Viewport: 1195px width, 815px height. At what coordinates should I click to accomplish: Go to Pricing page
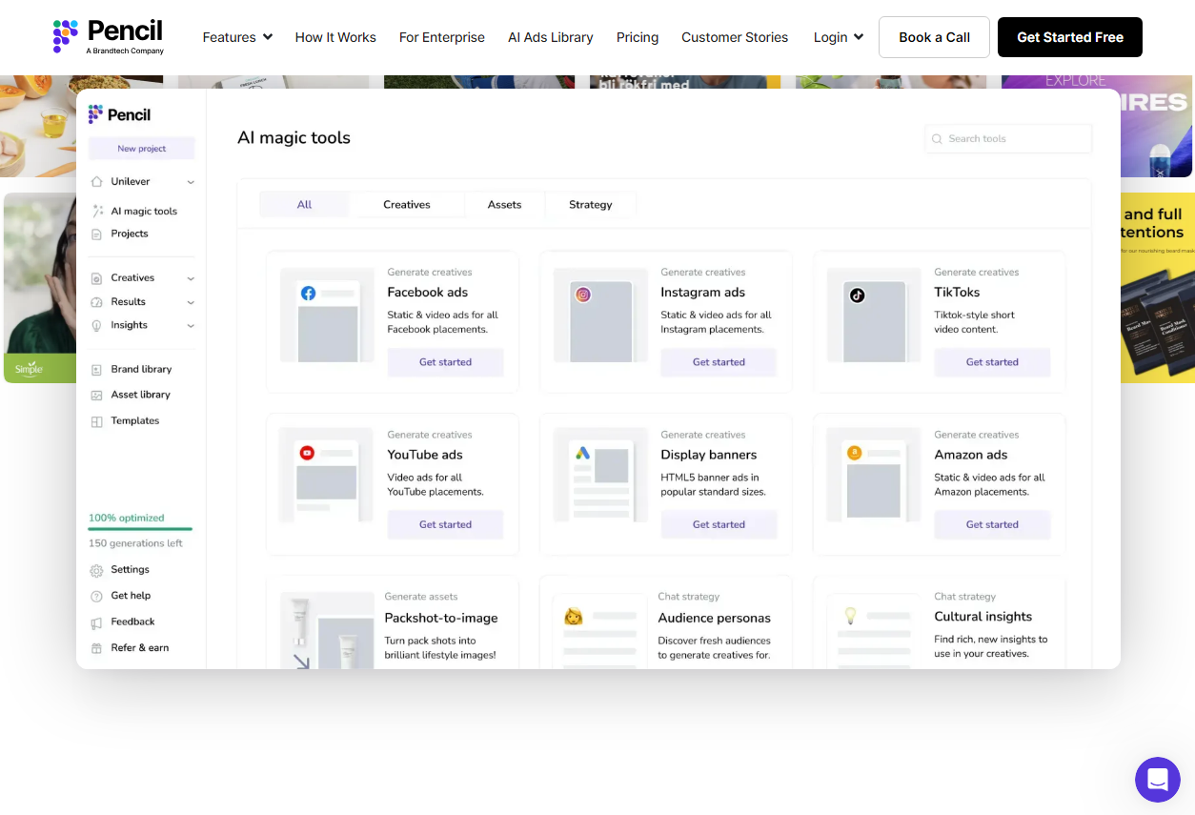(x=638, y=37)
